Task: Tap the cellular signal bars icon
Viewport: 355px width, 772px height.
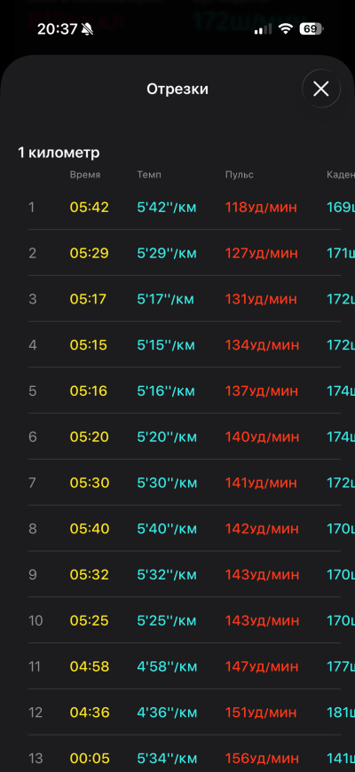Action: coord(263,29)
